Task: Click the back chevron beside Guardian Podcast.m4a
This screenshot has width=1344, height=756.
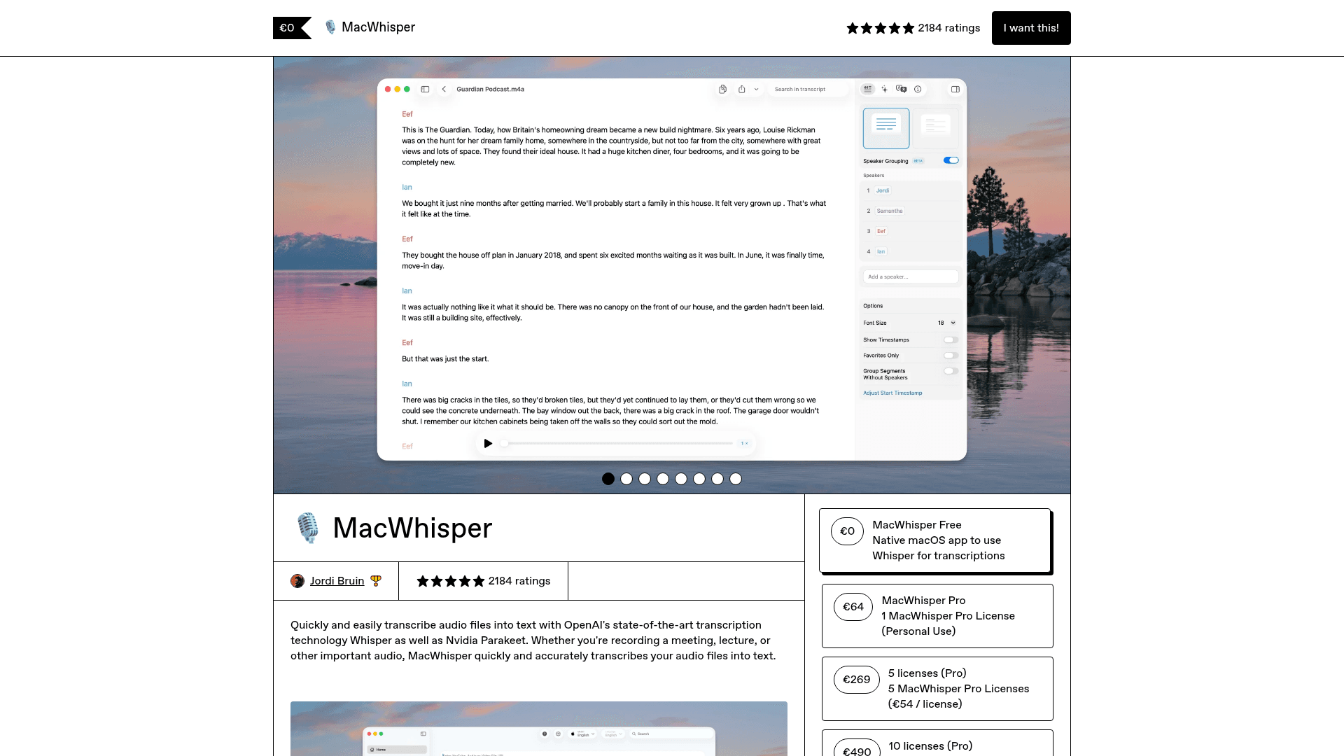Action: tap(444, 90)
